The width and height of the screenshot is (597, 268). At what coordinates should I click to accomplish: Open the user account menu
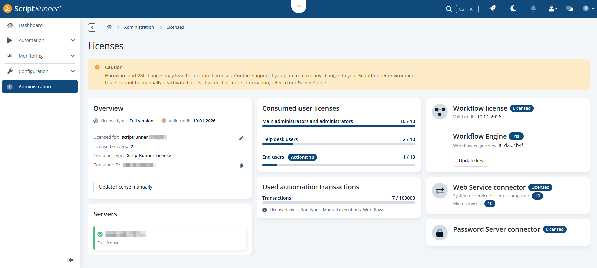553,9
